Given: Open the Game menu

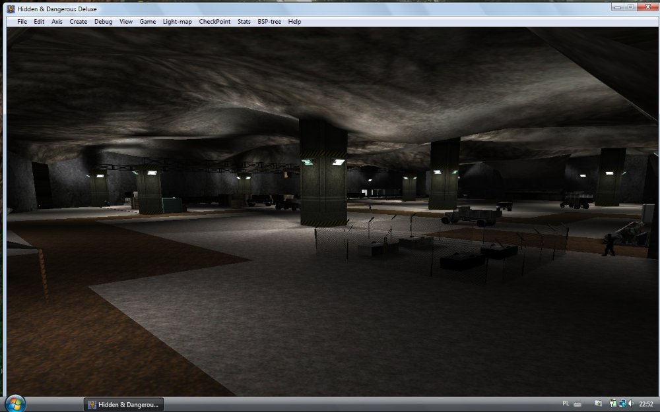Looking at the screenshot, I should point(148,22).
